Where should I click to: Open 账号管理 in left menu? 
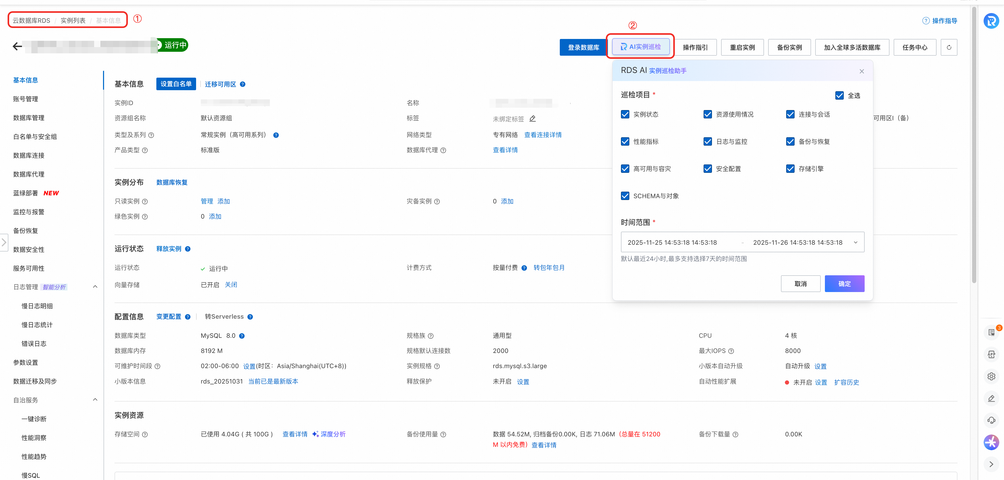tap(26, 99)
